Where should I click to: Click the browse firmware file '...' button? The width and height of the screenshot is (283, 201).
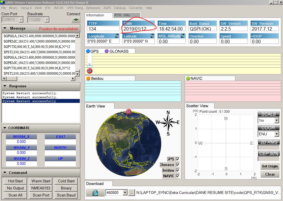coord(132,193)
